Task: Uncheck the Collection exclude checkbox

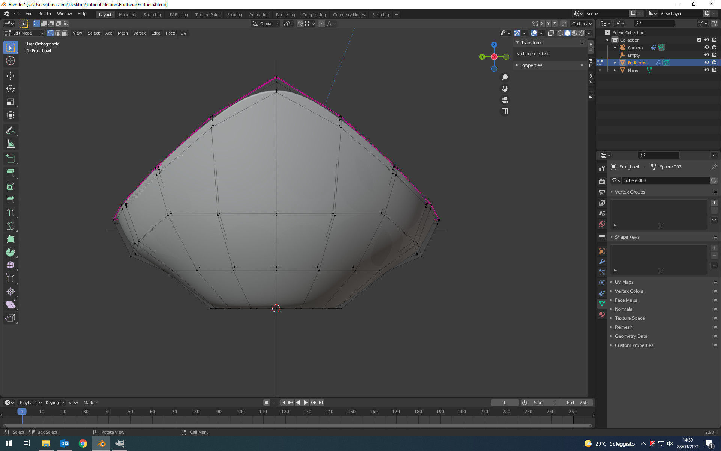Action: coord(699,40)
